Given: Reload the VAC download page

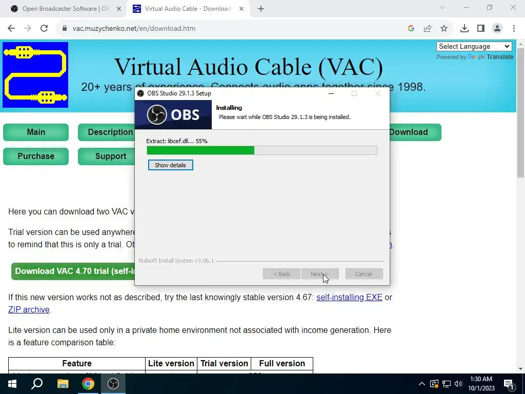Looking at the screenshot, I should 44,29.
